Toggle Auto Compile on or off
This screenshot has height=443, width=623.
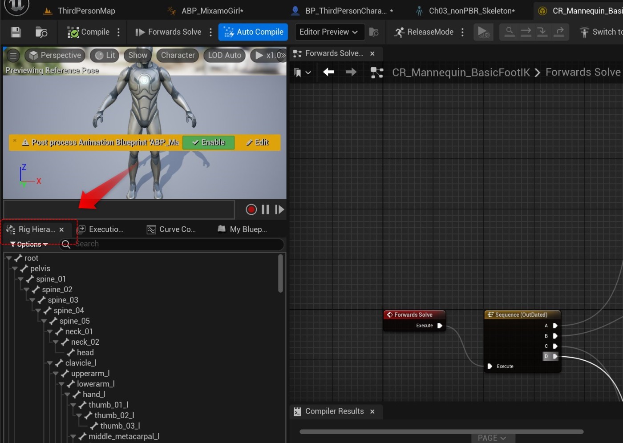tap(253, 32)
